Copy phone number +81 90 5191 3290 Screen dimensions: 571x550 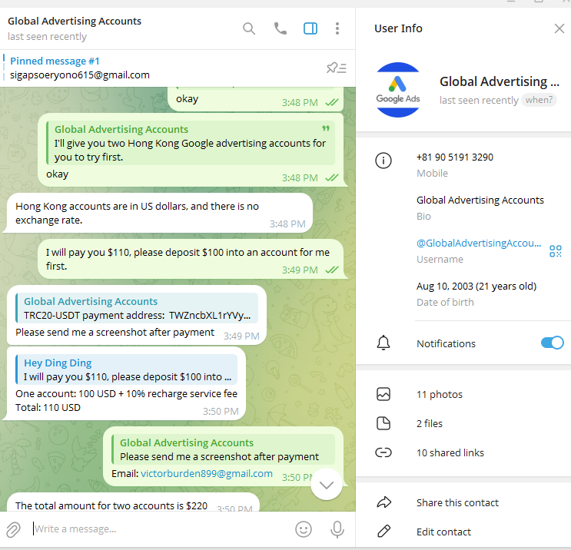tap(455, 157)
